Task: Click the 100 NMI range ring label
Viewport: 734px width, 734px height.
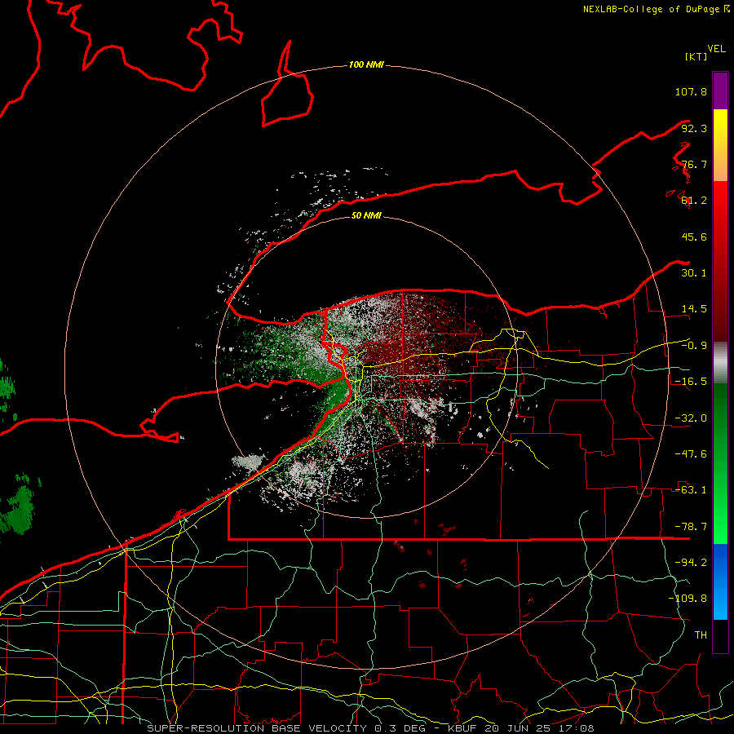Action: click(366, 64)
